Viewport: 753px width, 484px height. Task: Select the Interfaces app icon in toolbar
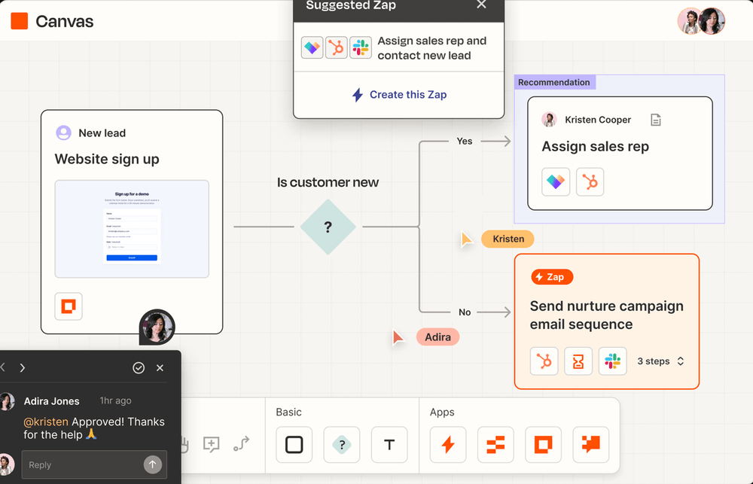[x=543, y=445]
